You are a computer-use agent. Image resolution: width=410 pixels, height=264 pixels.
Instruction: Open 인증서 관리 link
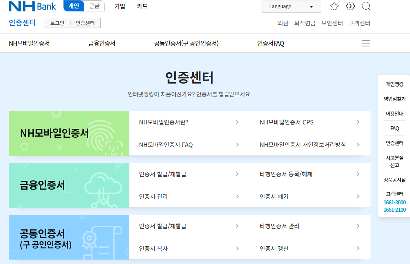[153, 196]
